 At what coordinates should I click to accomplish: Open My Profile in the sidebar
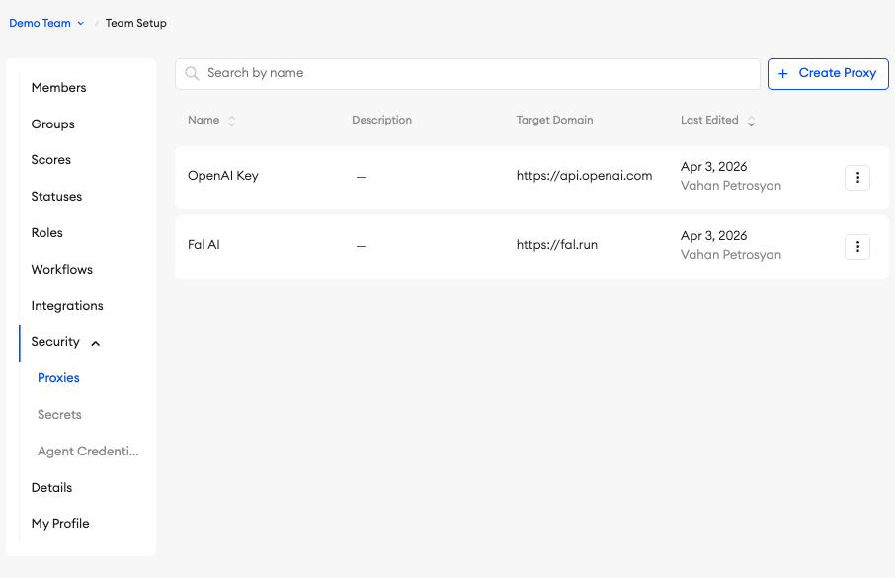60,524
